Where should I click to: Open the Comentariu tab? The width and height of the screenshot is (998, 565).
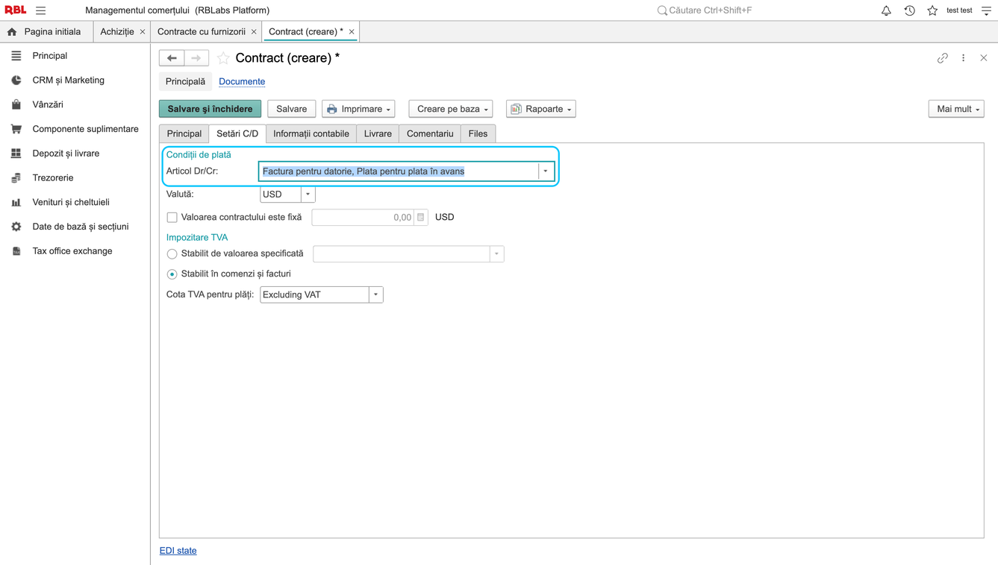click(430, 133)
